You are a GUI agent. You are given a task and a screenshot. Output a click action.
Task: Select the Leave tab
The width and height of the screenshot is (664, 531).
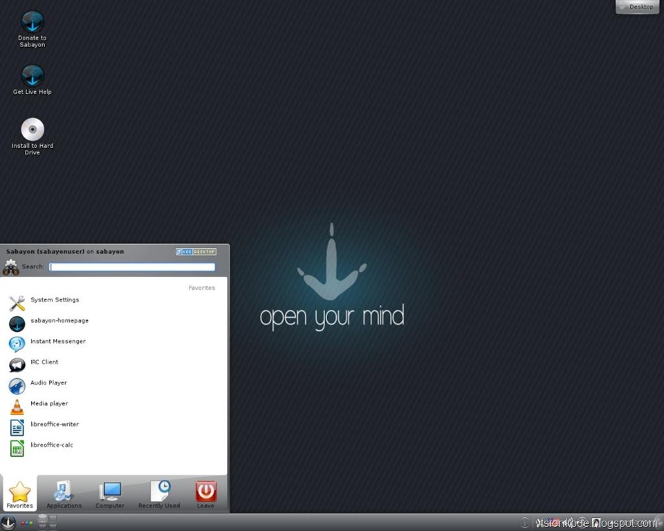click(205, 494)
